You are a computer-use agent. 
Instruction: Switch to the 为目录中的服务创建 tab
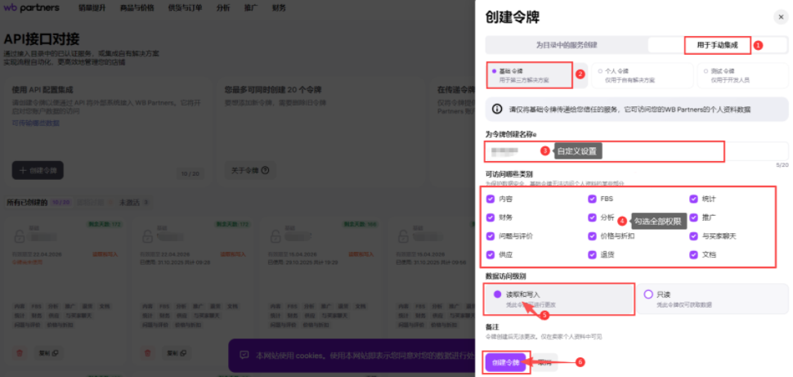pyautogui.click(x=567, y=45)
